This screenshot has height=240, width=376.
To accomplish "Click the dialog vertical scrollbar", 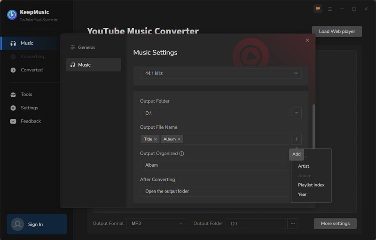I will click(x=313, y=126).
